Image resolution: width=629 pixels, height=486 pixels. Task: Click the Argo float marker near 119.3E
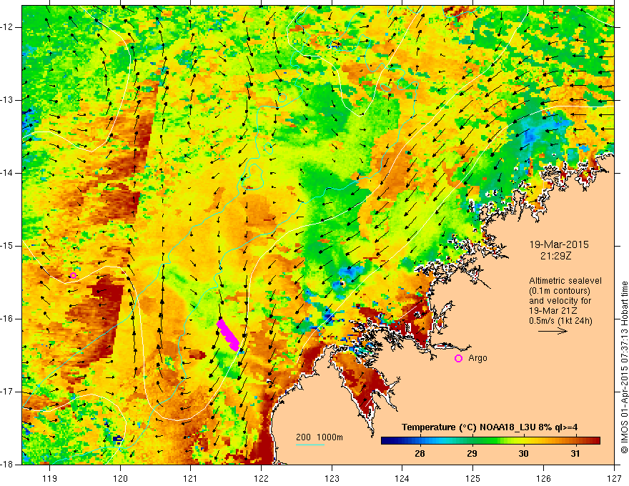tap(73, 275)
